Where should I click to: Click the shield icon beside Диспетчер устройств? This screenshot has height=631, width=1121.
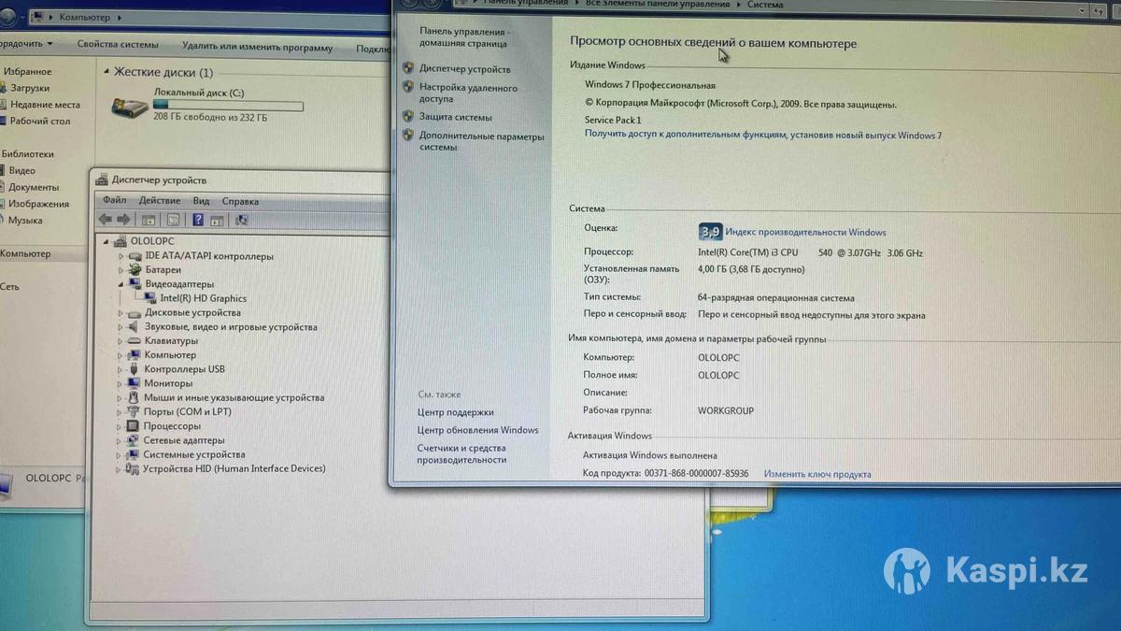408,68
